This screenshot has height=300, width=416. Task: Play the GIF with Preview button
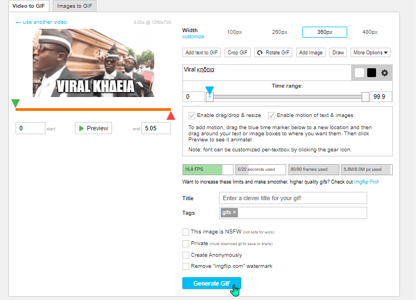coord(93,128)
